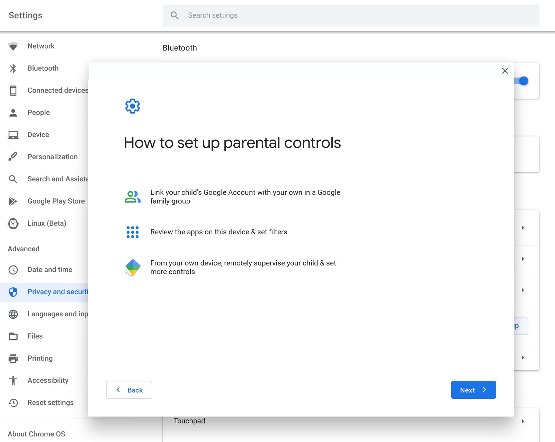Open Reset settings section

coord(51,403)
